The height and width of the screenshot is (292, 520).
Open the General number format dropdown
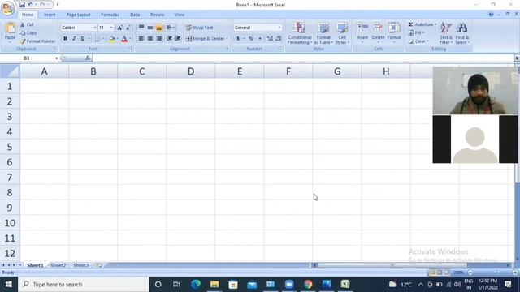tap(279, 28)
